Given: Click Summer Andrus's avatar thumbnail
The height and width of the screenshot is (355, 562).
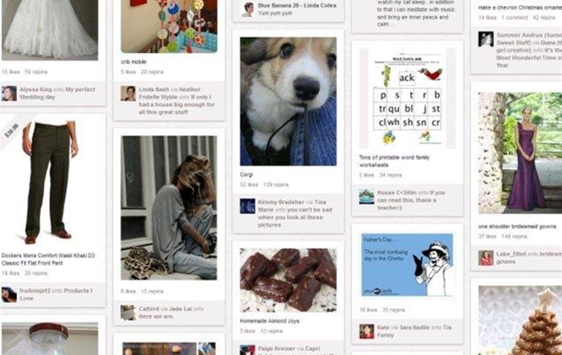Looking at the screenshot, I should point(486,39).
